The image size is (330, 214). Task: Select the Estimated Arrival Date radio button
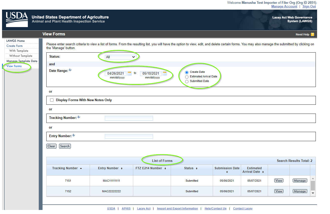tap(187, 77)
